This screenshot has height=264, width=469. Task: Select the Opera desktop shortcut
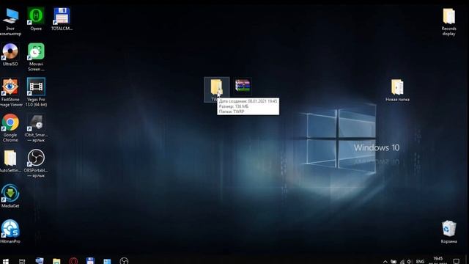coord(36,19)
